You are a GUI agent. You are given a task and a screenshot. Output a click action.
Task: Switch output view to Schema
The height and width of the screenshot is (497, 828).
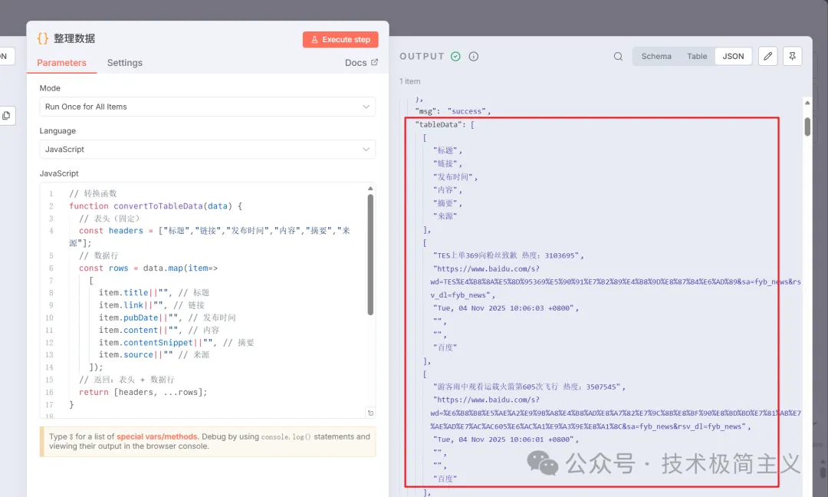pos(656,57)
